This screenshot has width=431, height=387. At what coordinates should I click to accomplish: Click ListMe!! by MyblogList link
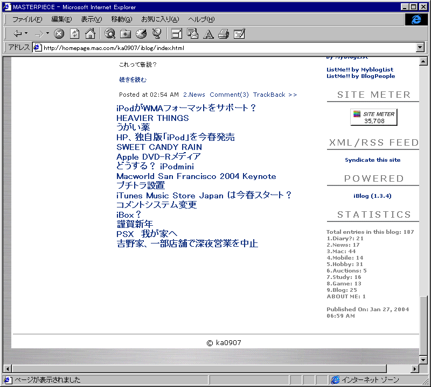(x=360, y=70)
